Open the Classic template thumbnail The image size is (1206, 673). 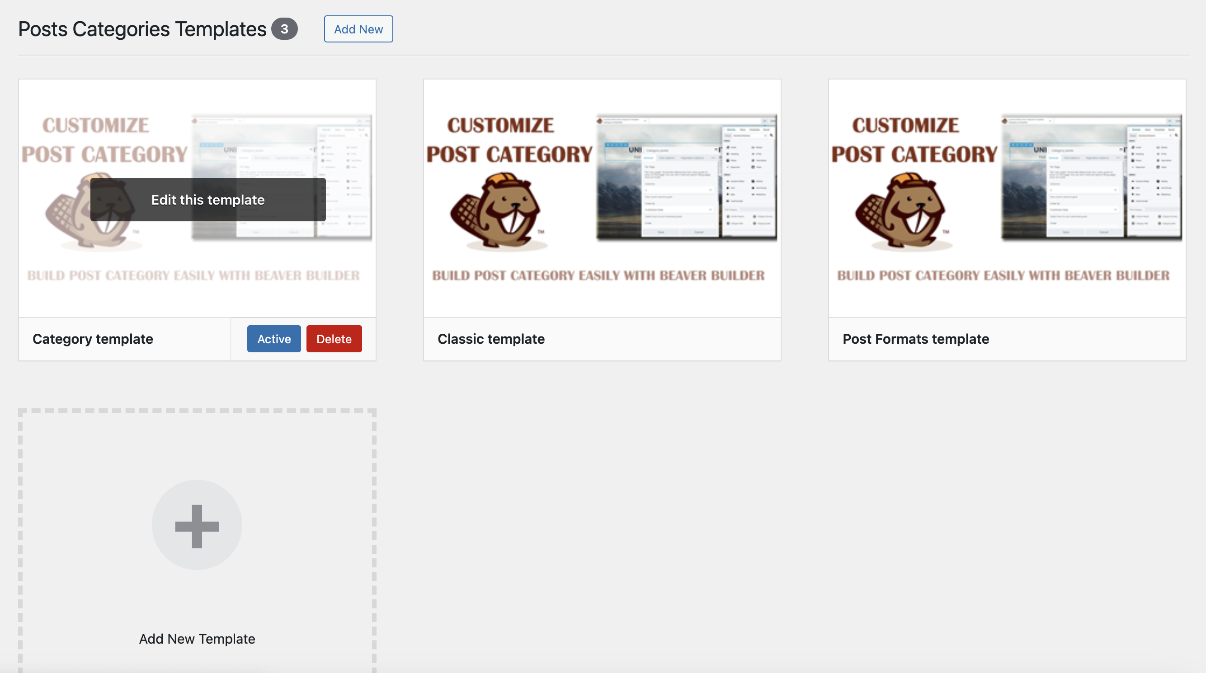tap(602, 198)
